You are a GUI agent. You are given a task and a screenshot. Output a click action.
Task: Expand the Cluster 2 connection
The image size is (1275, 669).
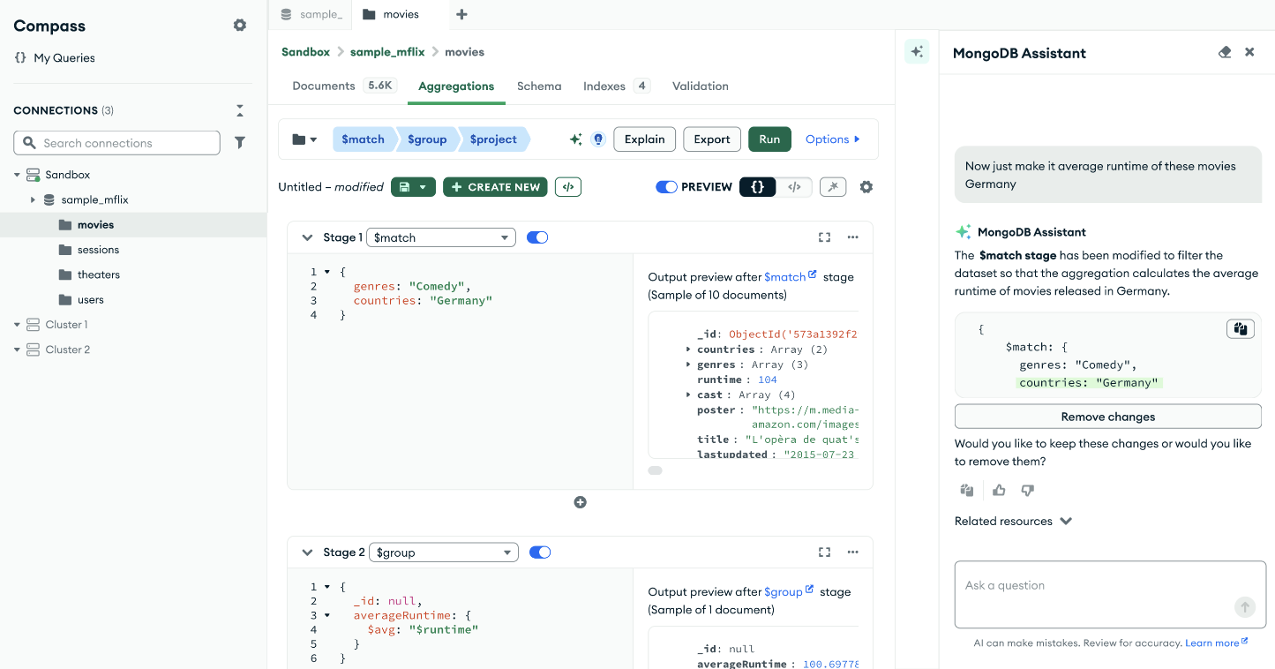17,350
